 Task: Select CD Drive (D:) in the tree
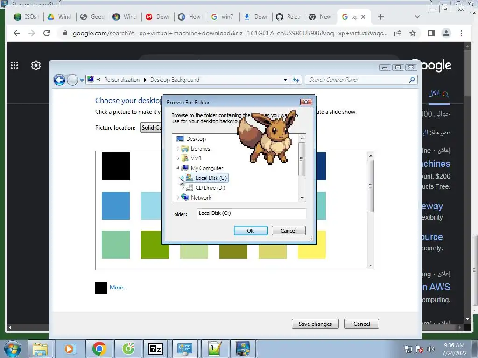(210, 188)
